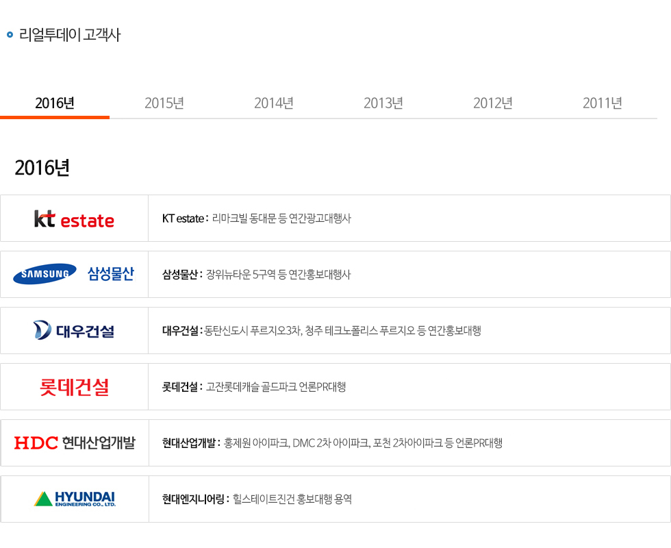
Task: View the 2011년 tab
Action: pyautogui.click(x=603, y=103)
